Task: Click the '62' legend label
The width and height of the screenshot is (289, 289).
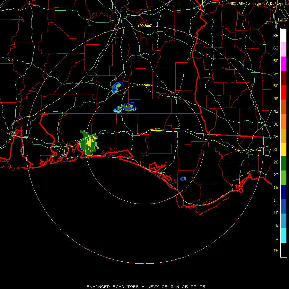Action: click(276, 48)
